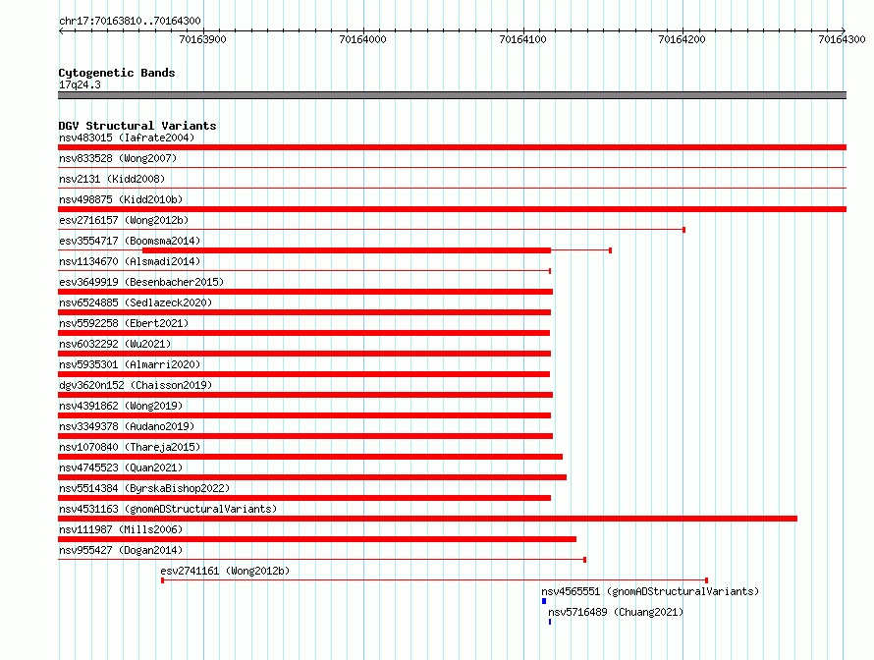Viewport: 874px width, 660px height.
Task: Click the long nsv4531163 gnomAD red bar
Action: [x=427, y=519]
